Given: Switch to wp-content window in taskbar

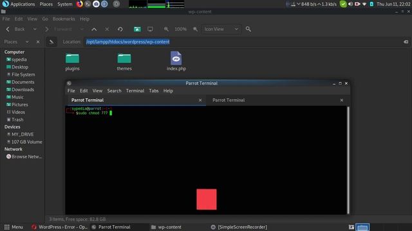Looking at the screenshot, I should pos(167,227).
